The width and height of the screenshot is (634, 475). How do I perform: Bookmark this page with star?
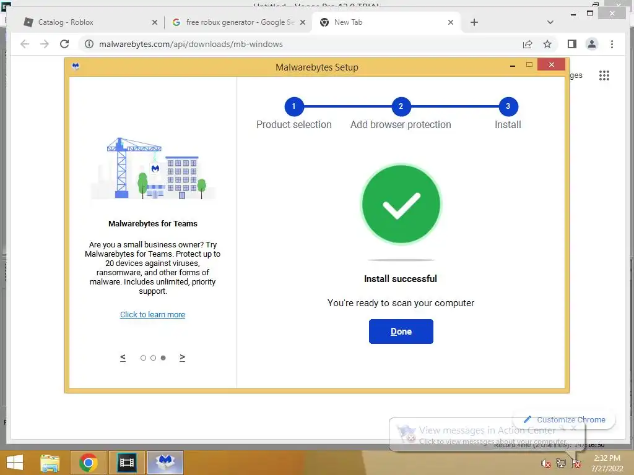[547, 44]
